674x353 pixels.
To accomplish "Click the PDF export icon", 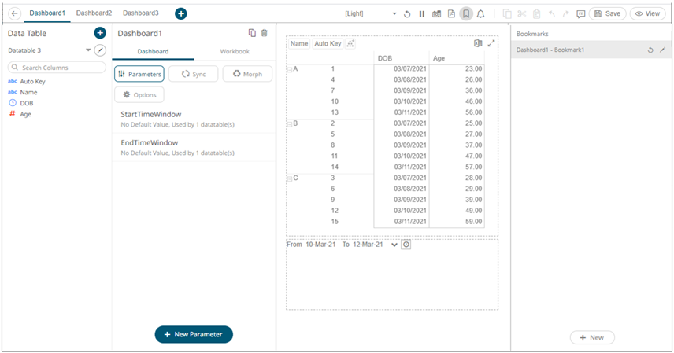I will click(x=451, y=14).
